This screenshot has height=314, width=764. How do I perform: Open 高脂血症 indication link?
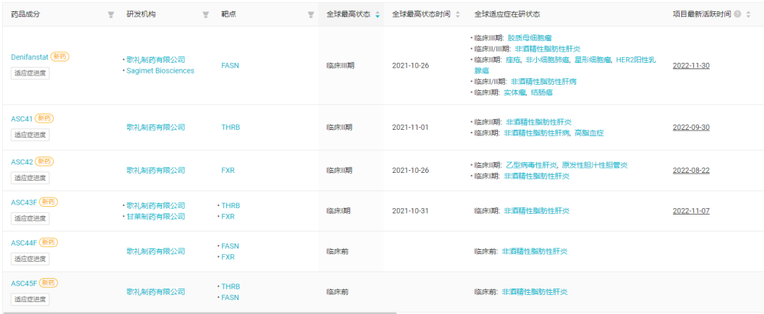(x=589, y=133)
